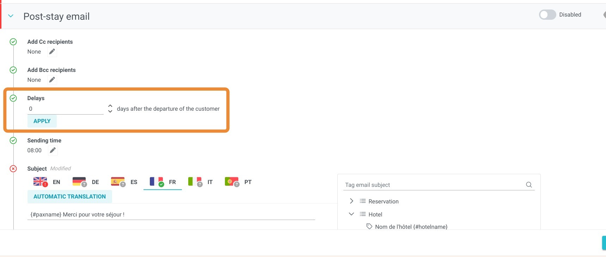
Task: Edit Sending time with pencil icon
Action: (53, 151)
